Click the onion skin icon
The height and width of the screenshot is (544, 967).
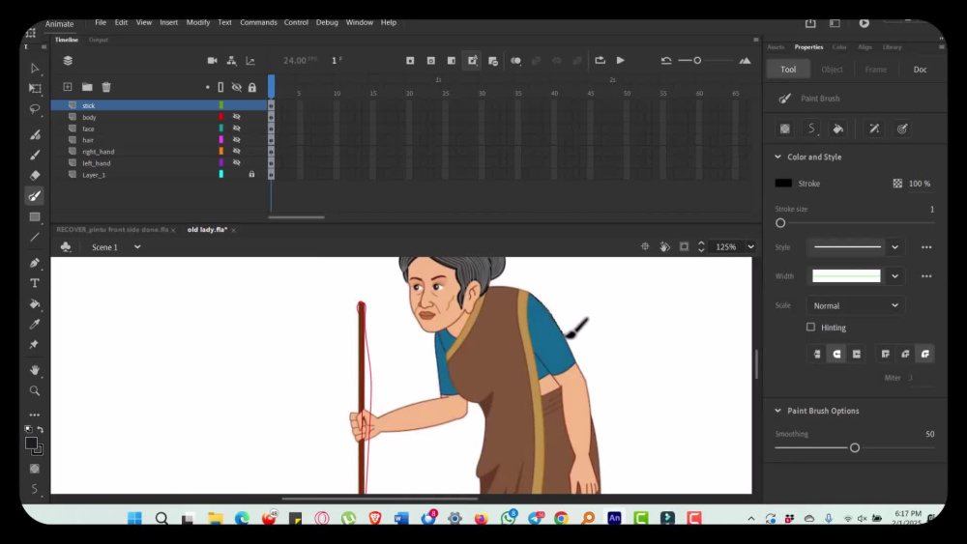[515, 60]
